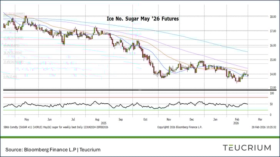Click the 2025 year label under time axis
Image resolution: width=280 pixels, height=157 pixels.
pos(103,123)
